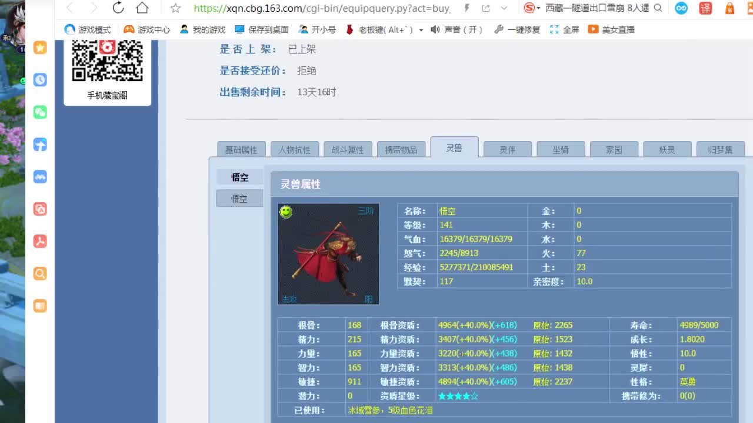
Task: Open the orange reading book sidebar icon
Action: [x=40, y=306]
